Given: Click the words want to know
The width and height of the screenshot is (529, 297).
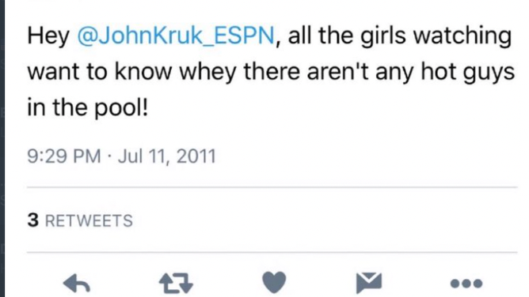Looking at the screenshot, I should pyautogui.click(x=100, y=72).
